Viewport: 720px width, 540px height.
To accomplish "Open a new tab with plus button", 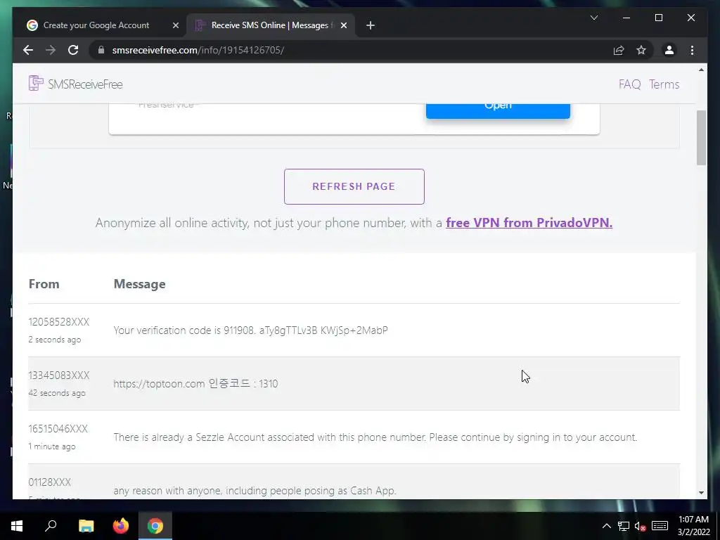I will coord(371,25).
